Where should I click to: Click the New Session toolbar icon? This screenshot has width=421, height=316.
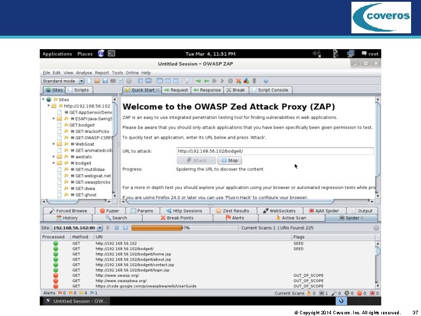pyautogui.click(x=89, y=81)
